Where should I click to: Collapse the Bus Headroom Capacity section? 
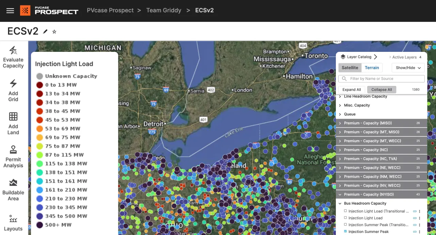340,203
